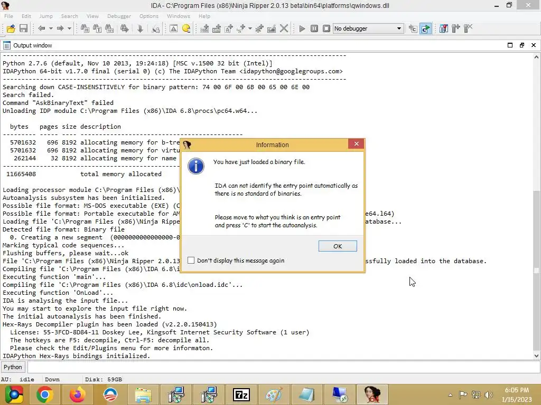Viewport: 541px width, 405px height.
Task: Expand the string style dropdown arrow
Action: point(250,28)
